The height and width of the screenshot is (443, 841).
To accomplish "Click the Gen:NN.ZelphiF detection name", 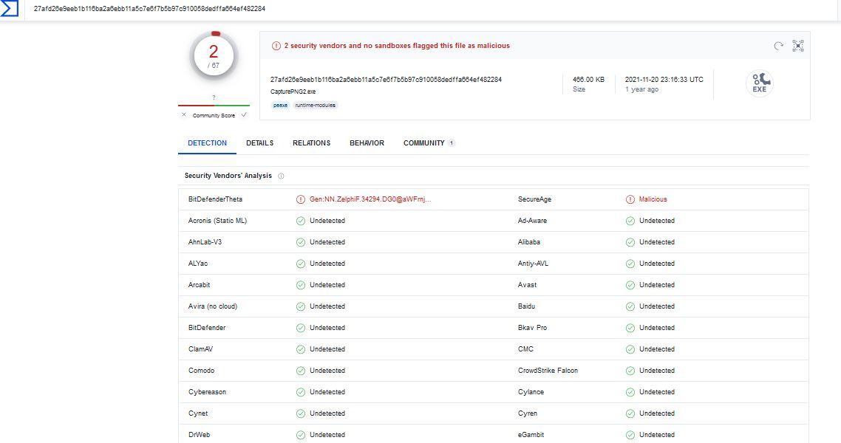I will click(x=370, y=199).
